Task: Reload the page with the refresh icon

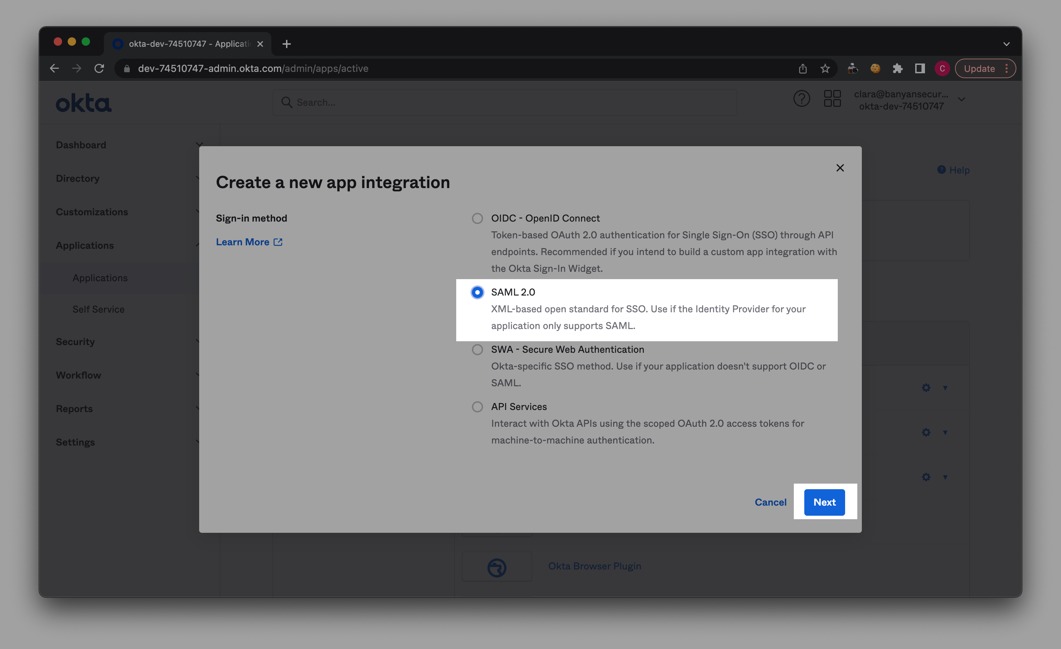Action: (x=99, y=68)
